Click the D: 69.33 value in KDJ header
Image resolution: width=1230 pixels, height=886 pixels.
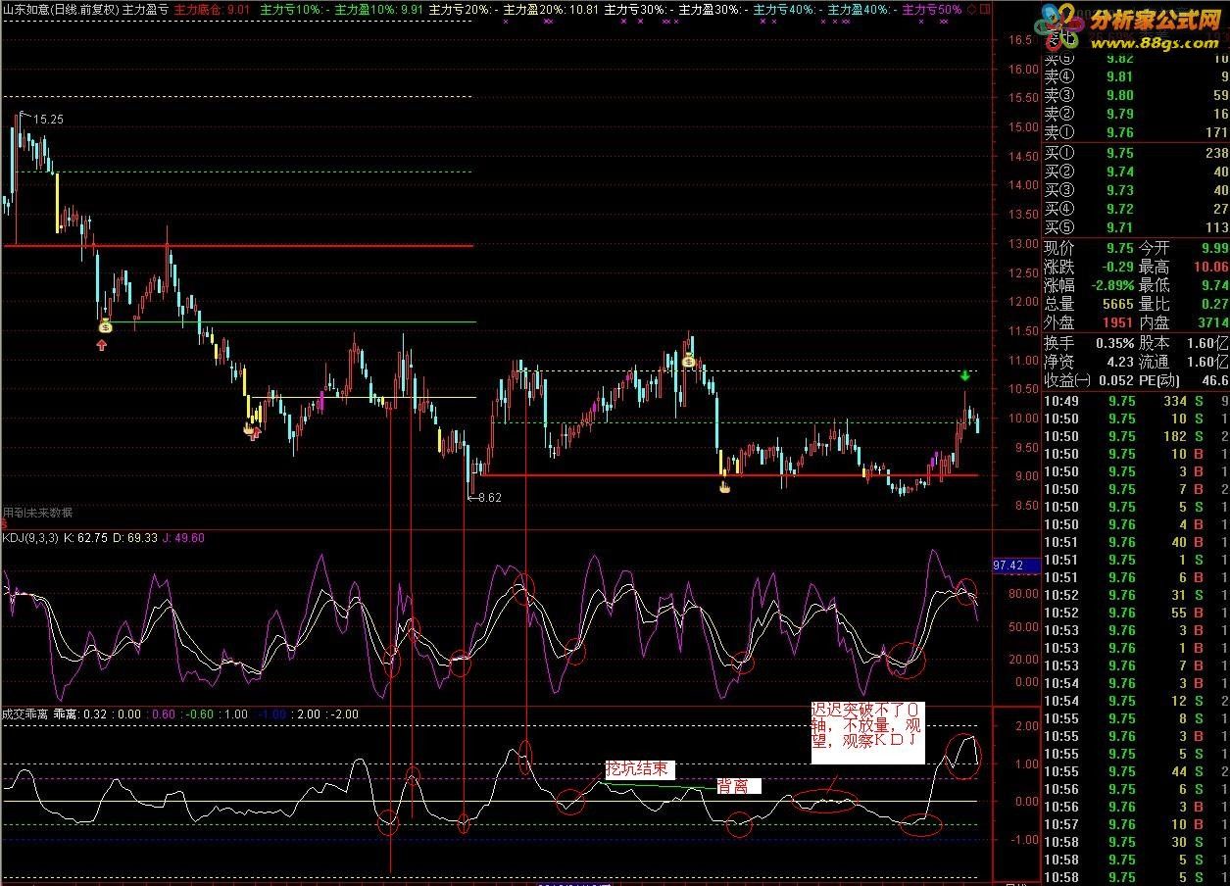coord(133,537)
